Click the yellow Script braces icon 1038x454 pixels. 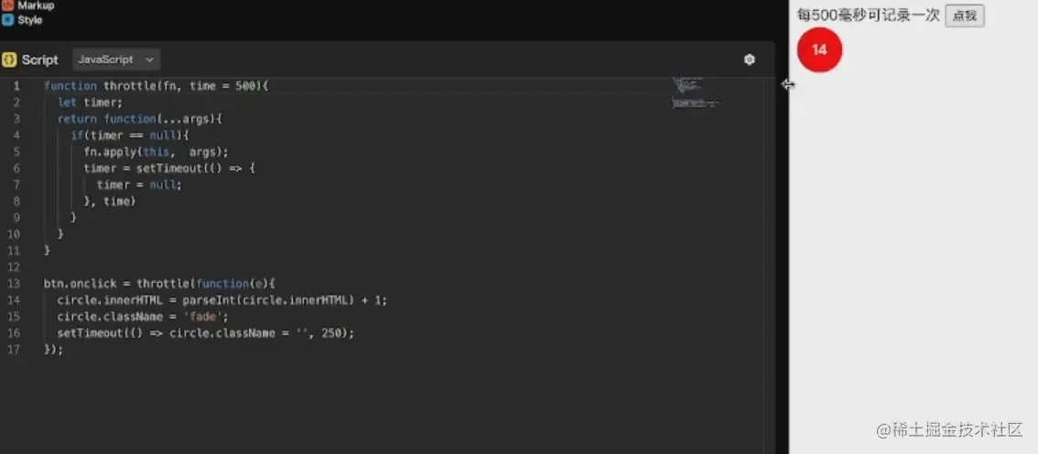point(9,59)
